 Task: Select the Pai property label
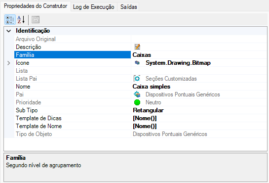pos(20,94)
